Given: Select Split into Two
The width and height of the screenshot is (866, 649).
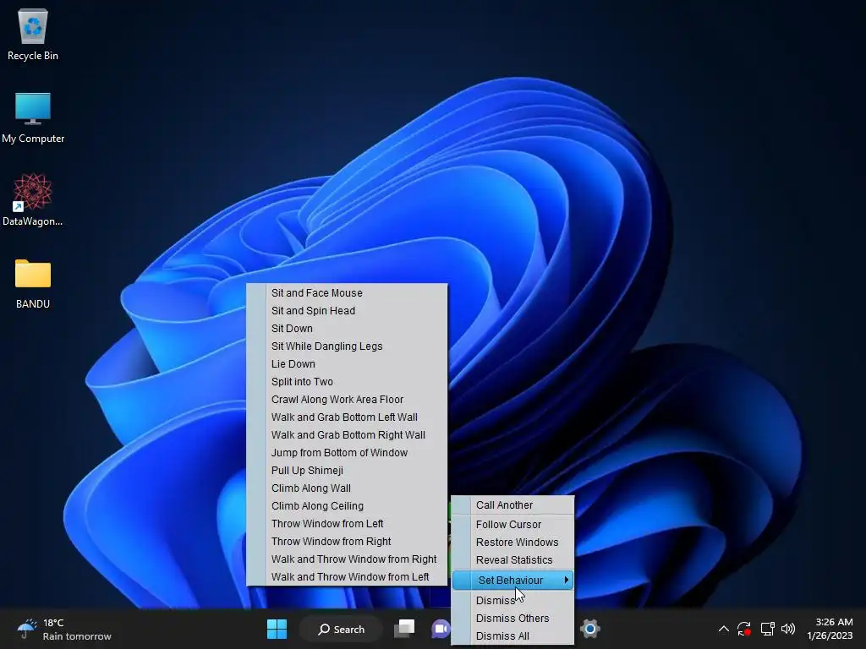Looking at the screenshot, I should pyautogui.click(x=347, y=382).
